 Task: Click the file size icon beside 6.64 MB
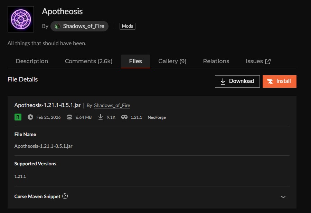pyautogui.click(x=69, y=117)
